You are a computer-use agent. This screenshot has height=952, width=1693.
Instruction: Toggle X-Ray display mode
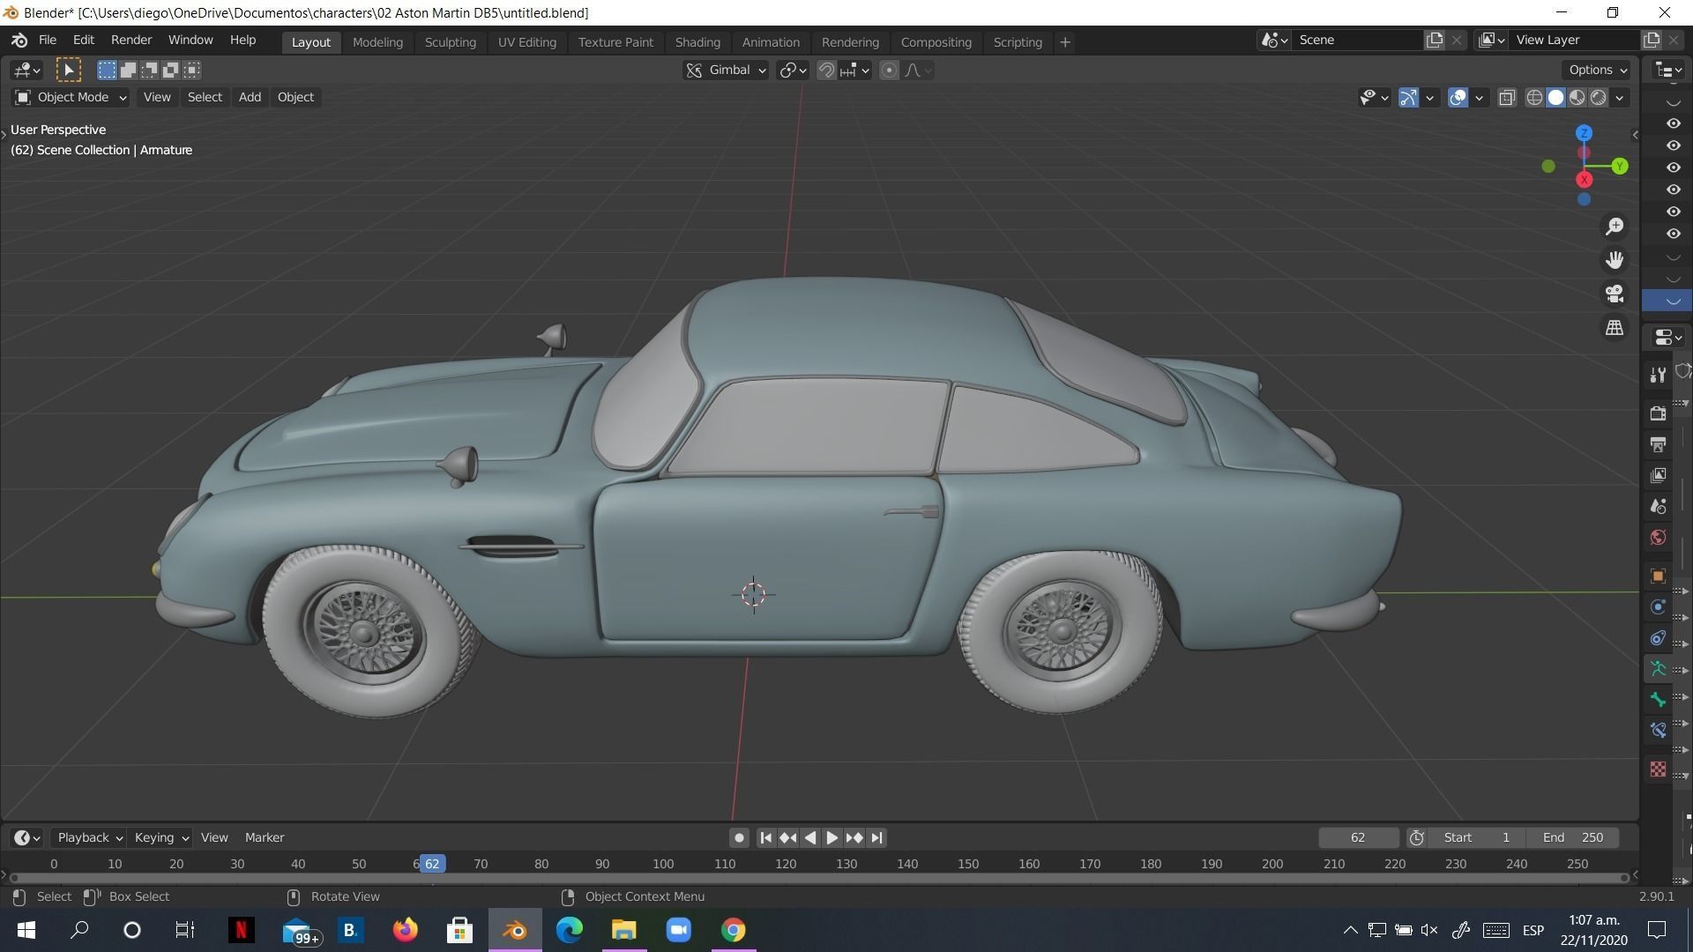coord(1507,98)
